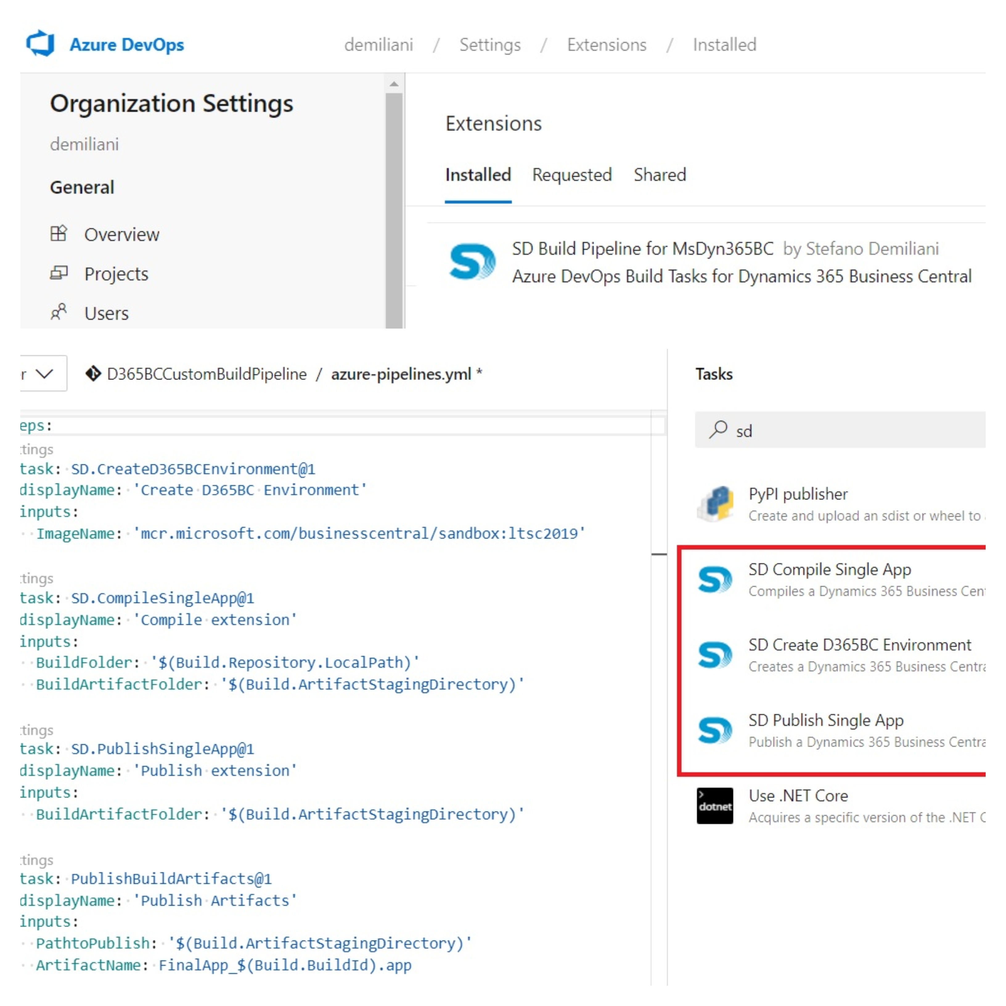Click the sidebar scroll-up arrow
1006x1006 pixels.
click(x=394, y=84)
